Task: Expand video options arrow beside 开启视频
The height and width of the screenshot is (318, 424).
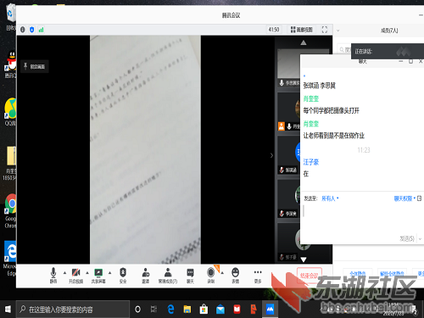Action: point(87,273)
